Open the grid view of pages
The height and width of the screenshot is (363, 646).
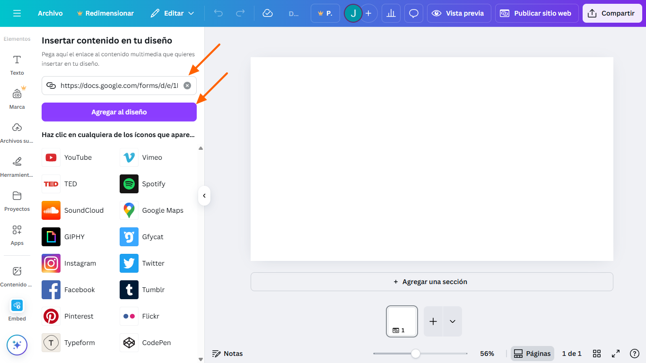597,354
